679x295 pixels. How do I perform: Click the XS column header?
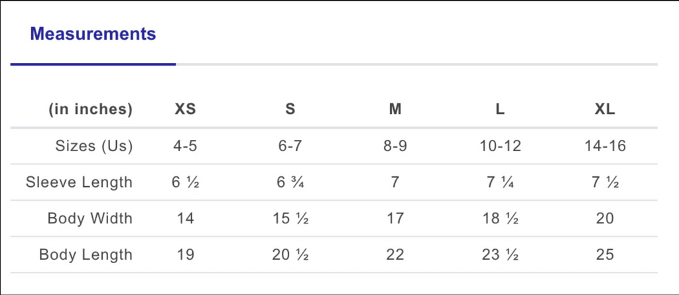(x=185, y=109)
